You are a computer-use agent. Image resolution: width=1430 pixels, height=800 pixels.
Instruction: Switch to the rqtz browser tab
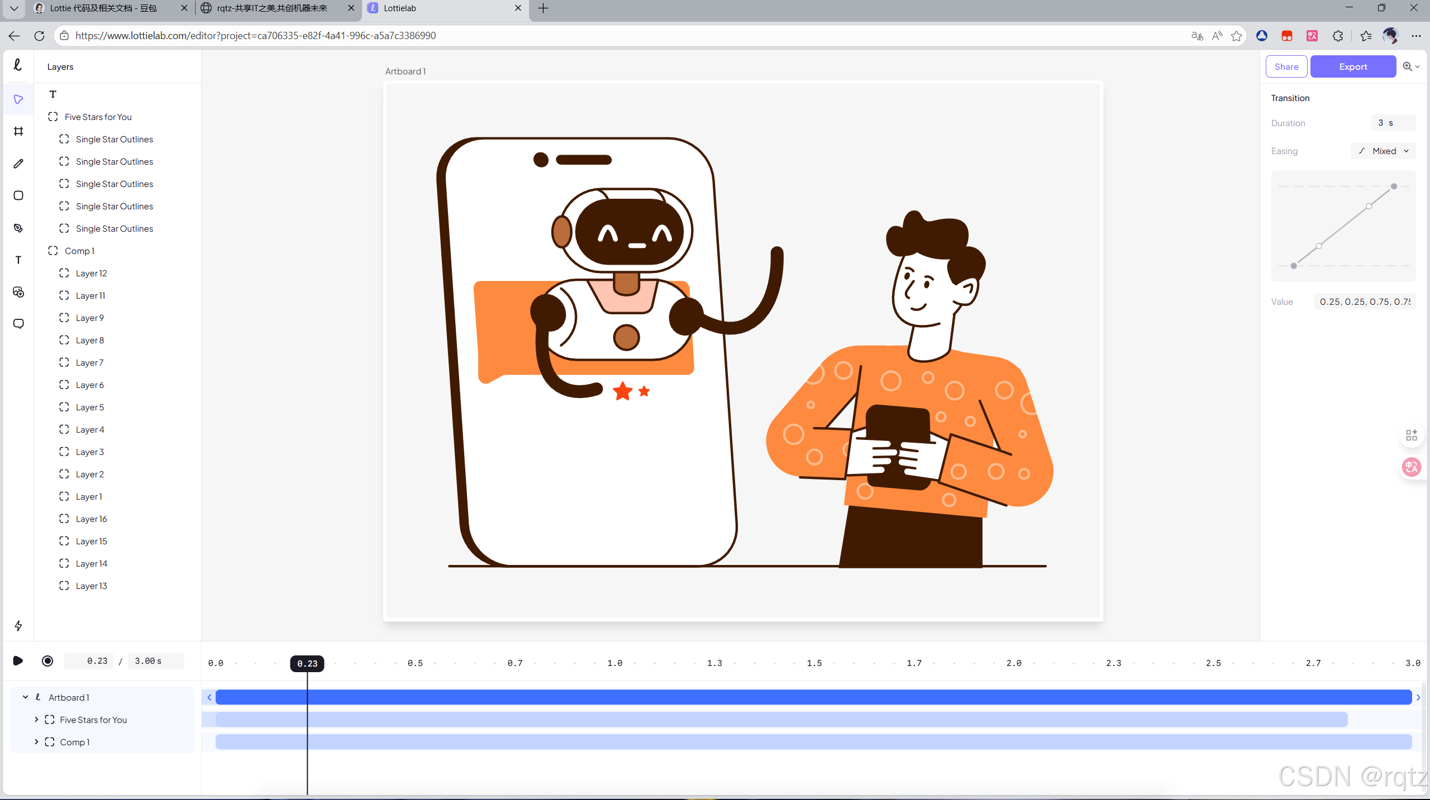click(272, 8)
